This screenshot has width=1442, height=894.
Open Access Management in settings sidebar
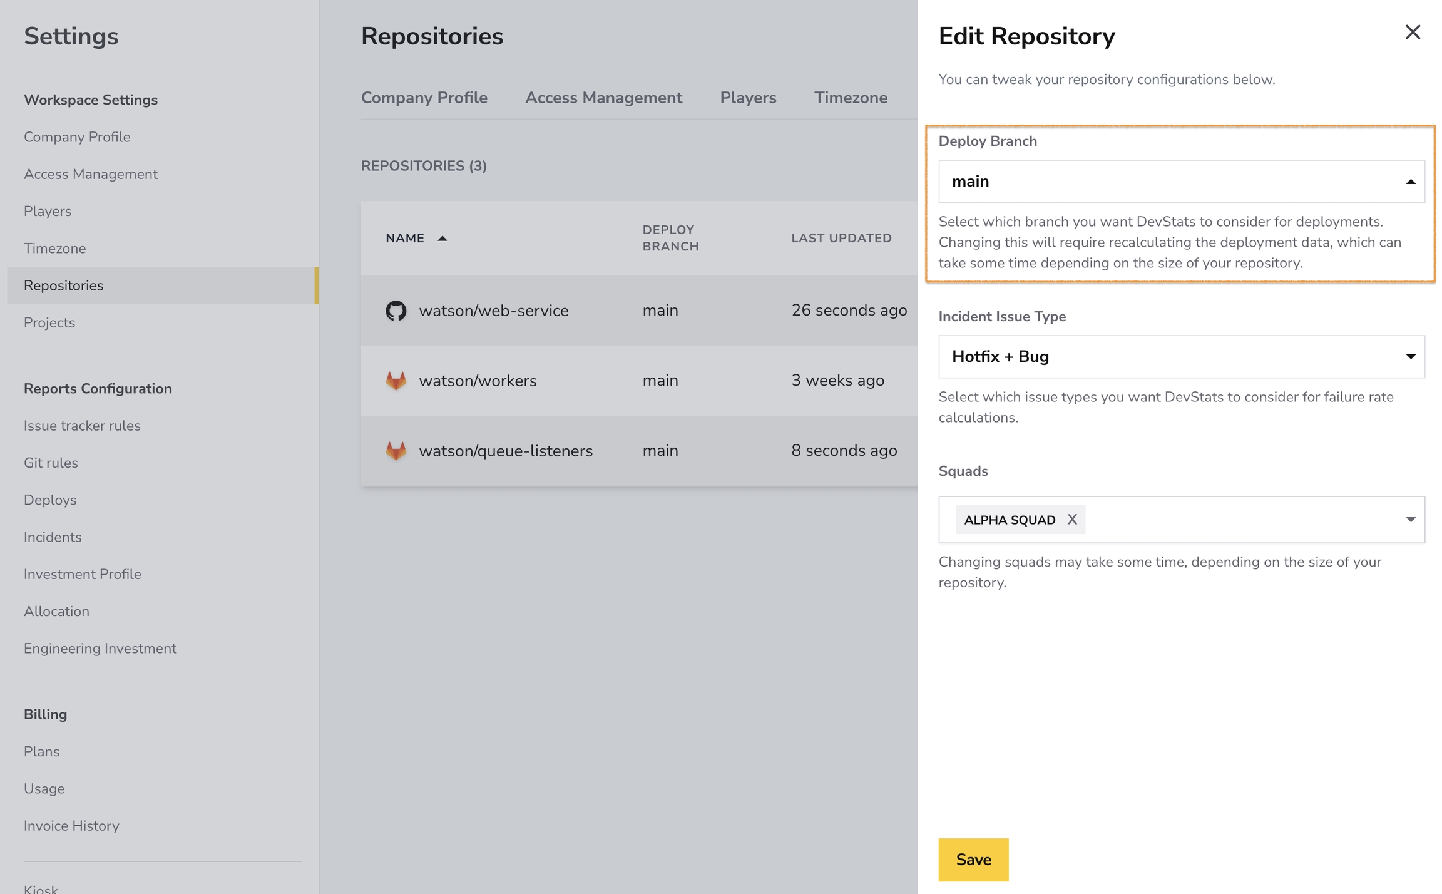click(x=91, y=174)
